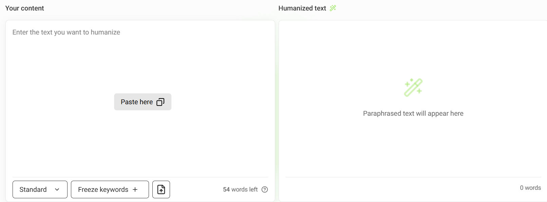Click the file upload document icon
547x202 pixels.
click(x=161, y=189)
